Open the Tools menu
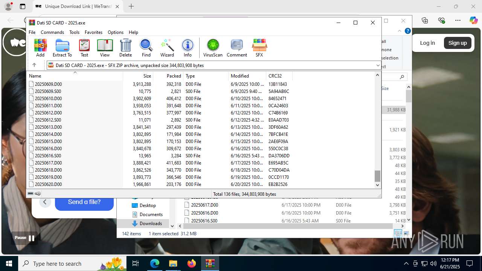Screen dimensions: 482x271 coord(74,32)
